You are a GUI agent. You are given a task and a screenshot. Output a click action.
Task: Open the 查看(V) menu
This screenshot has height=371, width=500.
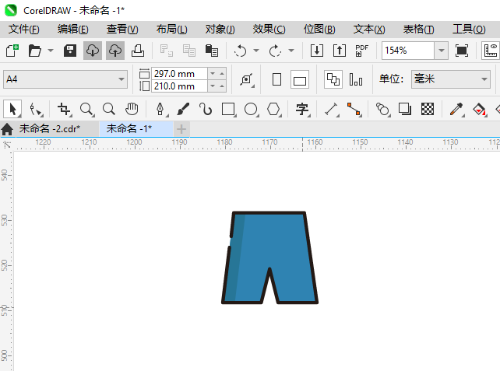pyautogui.click(x=122, y=30)
